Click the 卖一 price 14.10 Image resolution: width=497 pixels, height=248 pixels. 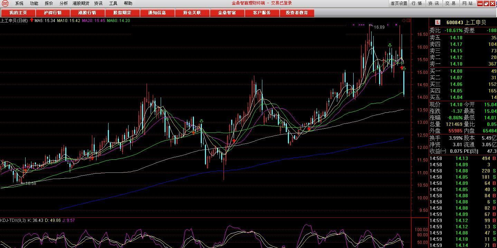tap(456, 64)
